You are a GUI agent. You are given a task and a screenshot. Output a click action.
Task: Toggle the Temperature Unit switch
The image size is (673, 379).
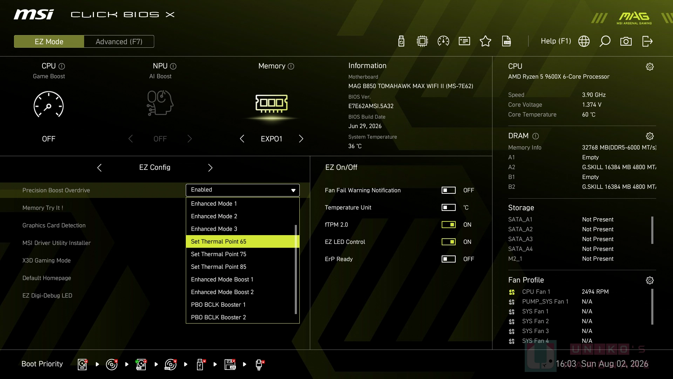coord(449,207)
